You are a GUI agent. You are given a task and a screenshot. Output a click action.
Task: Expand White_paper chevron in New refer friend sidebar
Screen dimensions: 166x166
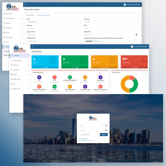coord(21,38)
